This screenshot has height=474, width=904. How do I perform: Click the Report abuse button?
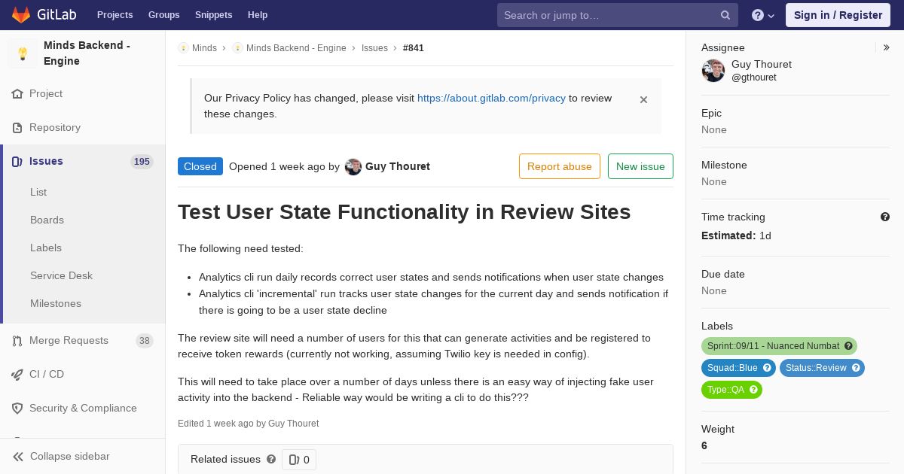point(560,166)
